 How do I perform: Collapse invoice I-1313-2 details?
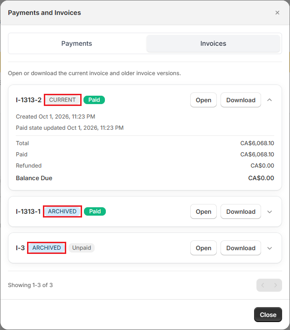point(269,100)
